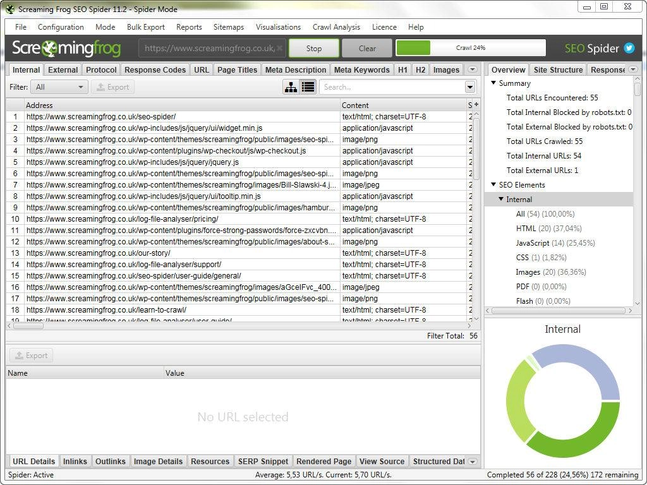Open the Rendered Page tab
The image size is (647, 485).
[x=324, y=462]
